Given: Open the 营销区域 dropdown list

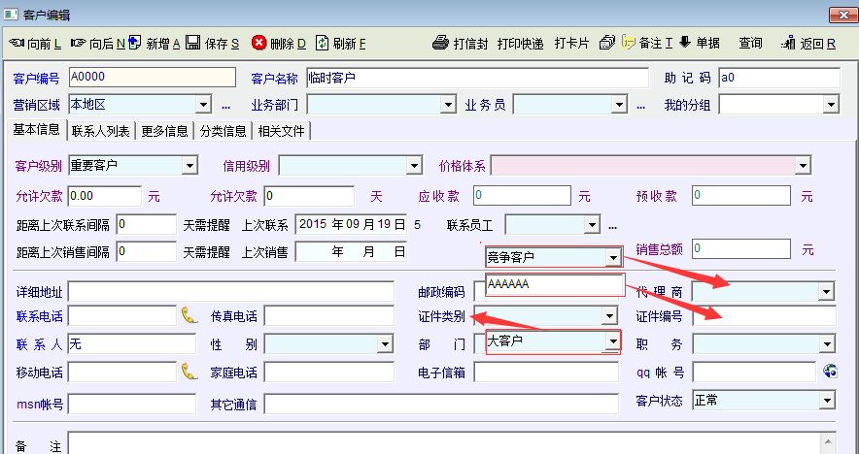Looking at the screenshot, I should [x=203, y=104].
